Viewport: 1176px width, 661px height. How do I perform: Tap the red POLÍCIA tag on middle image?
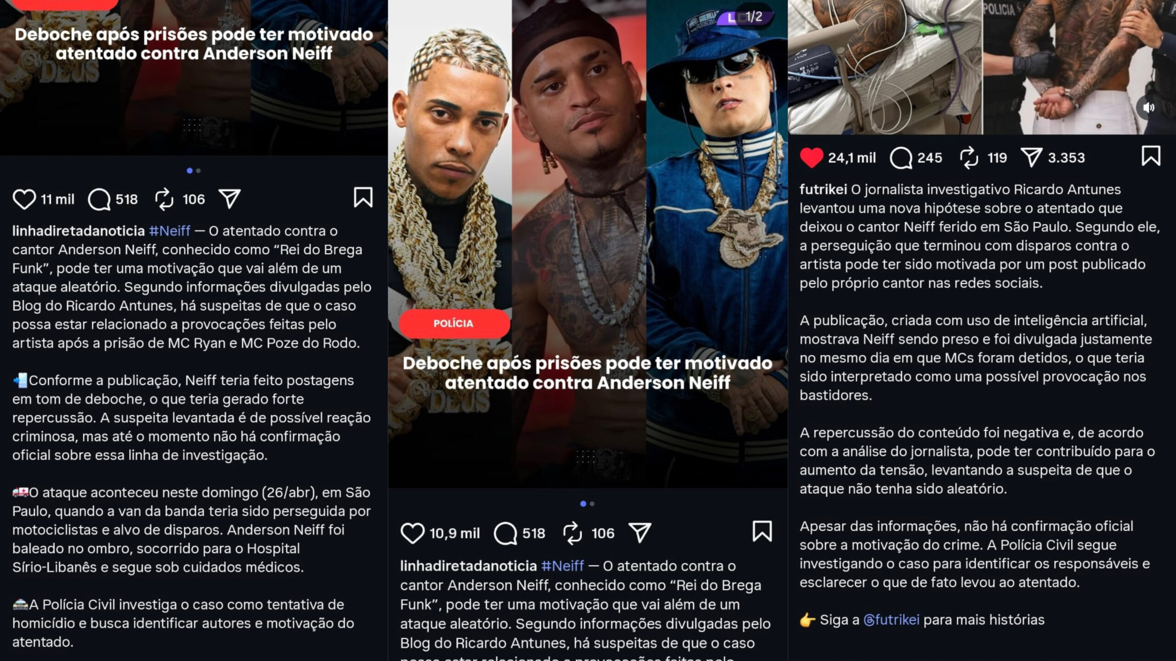pyautogui.click(x=454, y=324)
